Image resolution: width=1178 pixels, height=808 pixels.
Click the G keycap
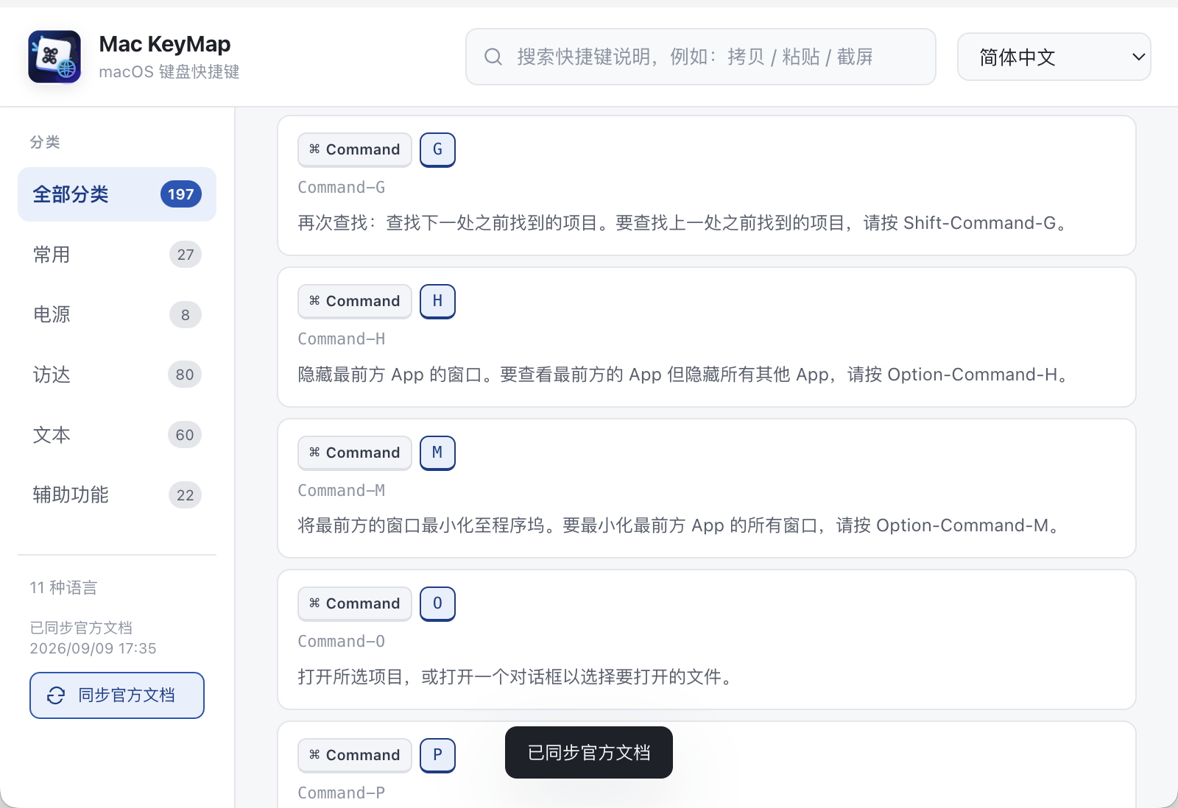[x=437, y=149]
